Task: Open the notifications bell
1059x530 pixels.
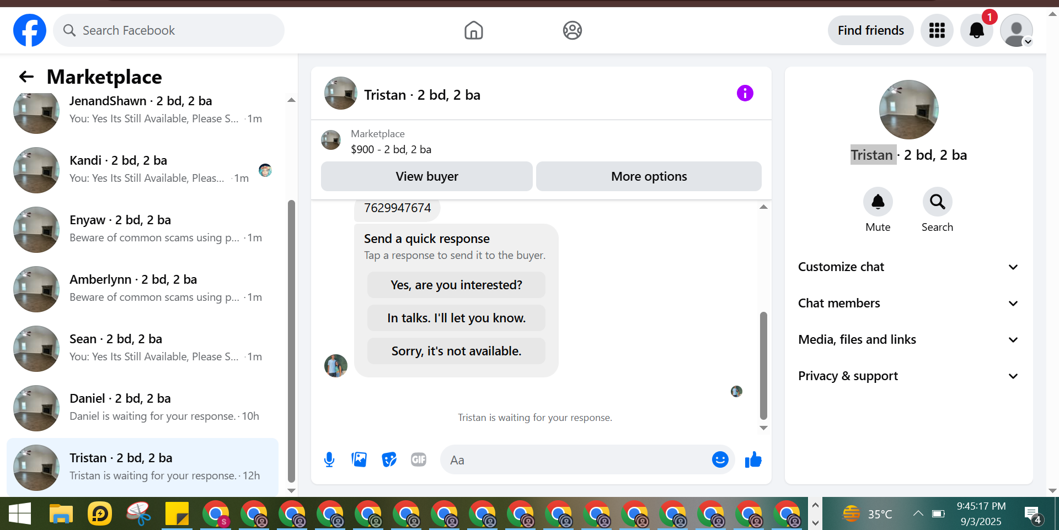Action: pos(977,30)
